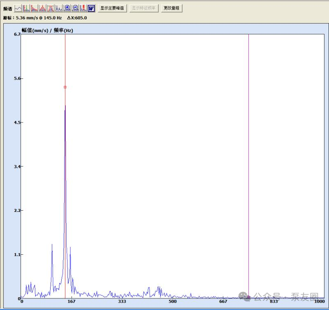Select the sideband cursor spectrum icon
The image size is (329, 310).
click(x=43, y=8)
